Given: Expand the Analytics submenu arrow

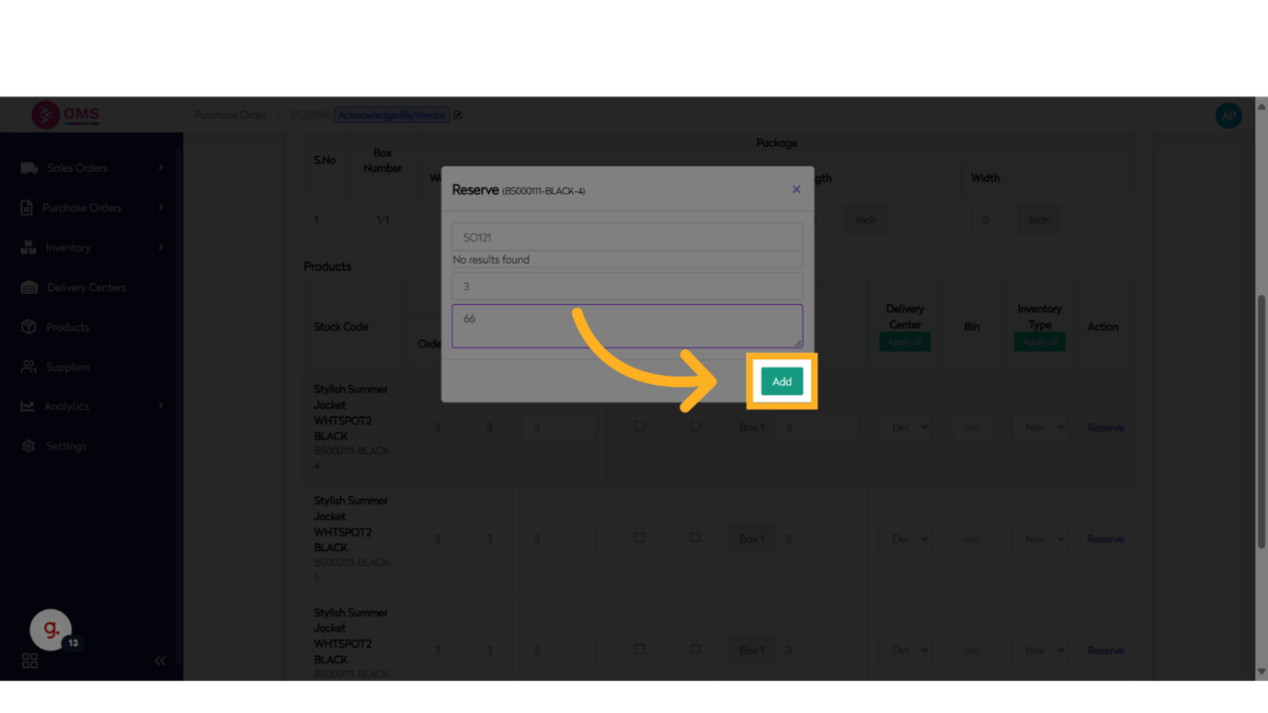Looking at the screenshot, I should [x=161, y=406].
